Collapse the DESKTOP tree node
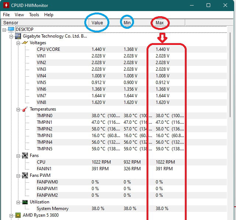 tap(4, 30)
